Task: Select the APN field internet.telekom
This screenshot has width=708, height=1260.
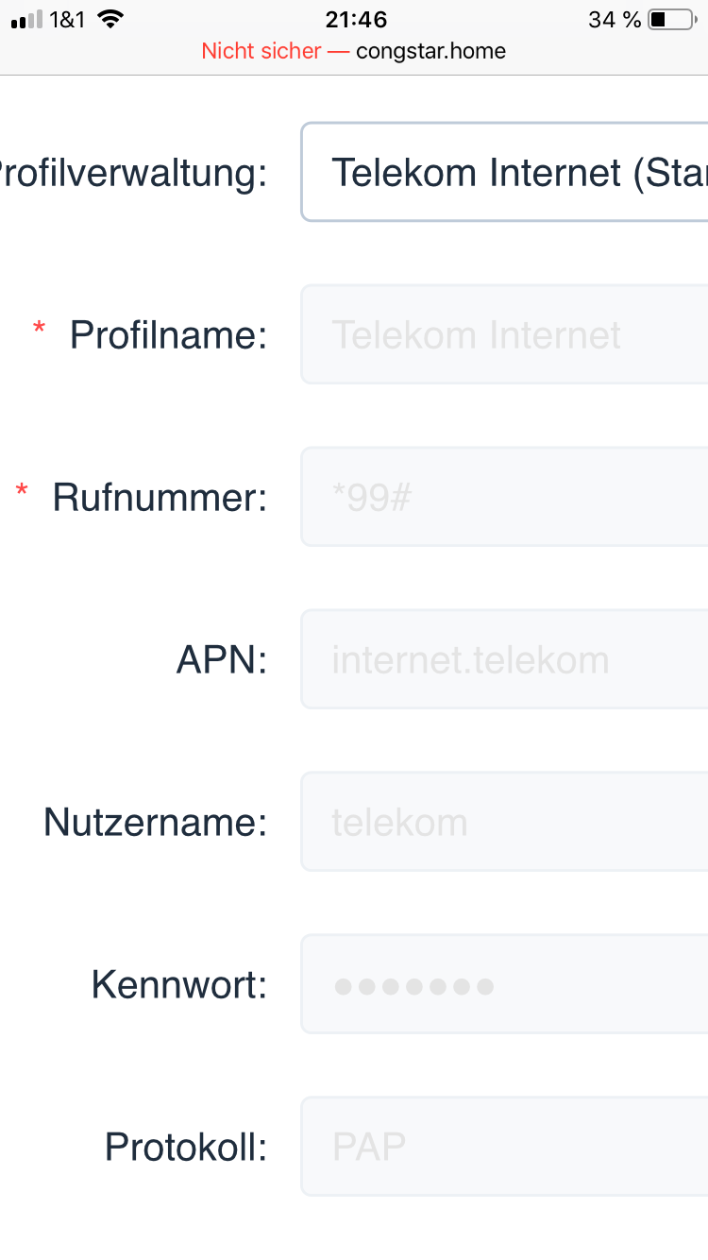Action: [505, 659]
